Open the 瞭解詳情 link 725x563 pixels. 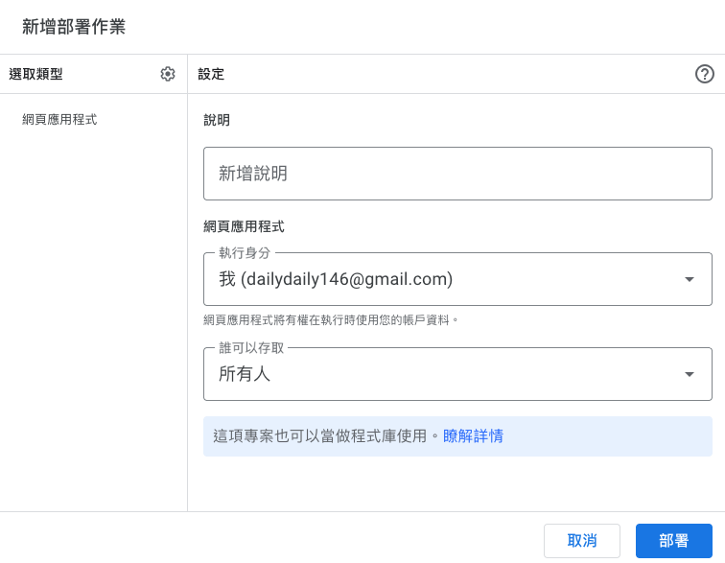pyautogui.click(x=473, y=435)
